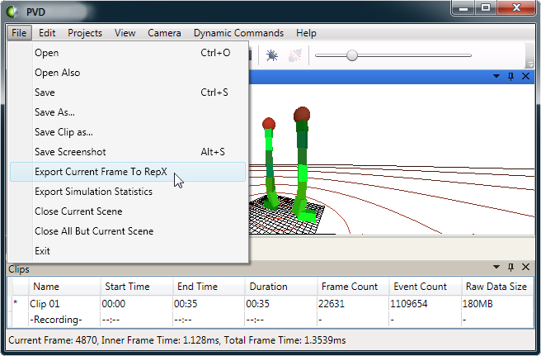Open the Dynamic Commands menu

238,33
